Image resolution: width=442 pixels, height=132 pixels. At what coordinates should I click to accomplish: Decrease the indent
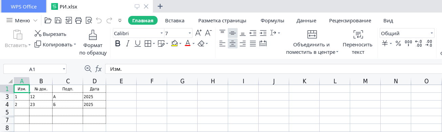click(253, 33)
